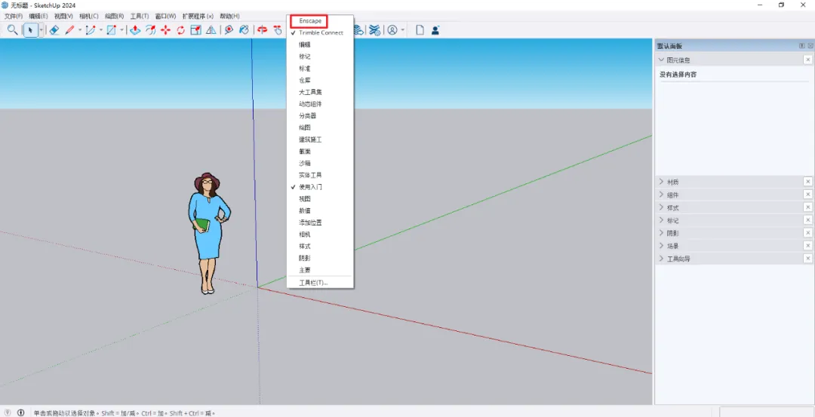This screenshot has width=815, height=417.
Task: Click the blank page icon in toolbar
Action: pyautogui.click(x=420, y=30)
